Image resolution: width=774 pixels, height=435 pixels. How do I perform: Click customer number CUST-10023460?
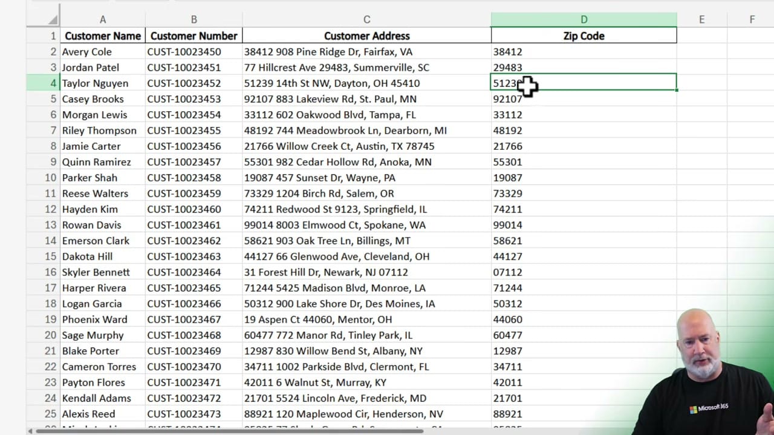click(193, 209)
